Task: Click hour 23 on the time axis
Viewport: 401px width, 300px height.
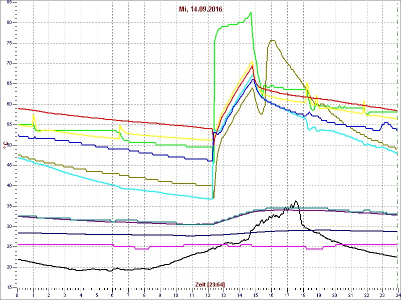Action: [382, 295]
